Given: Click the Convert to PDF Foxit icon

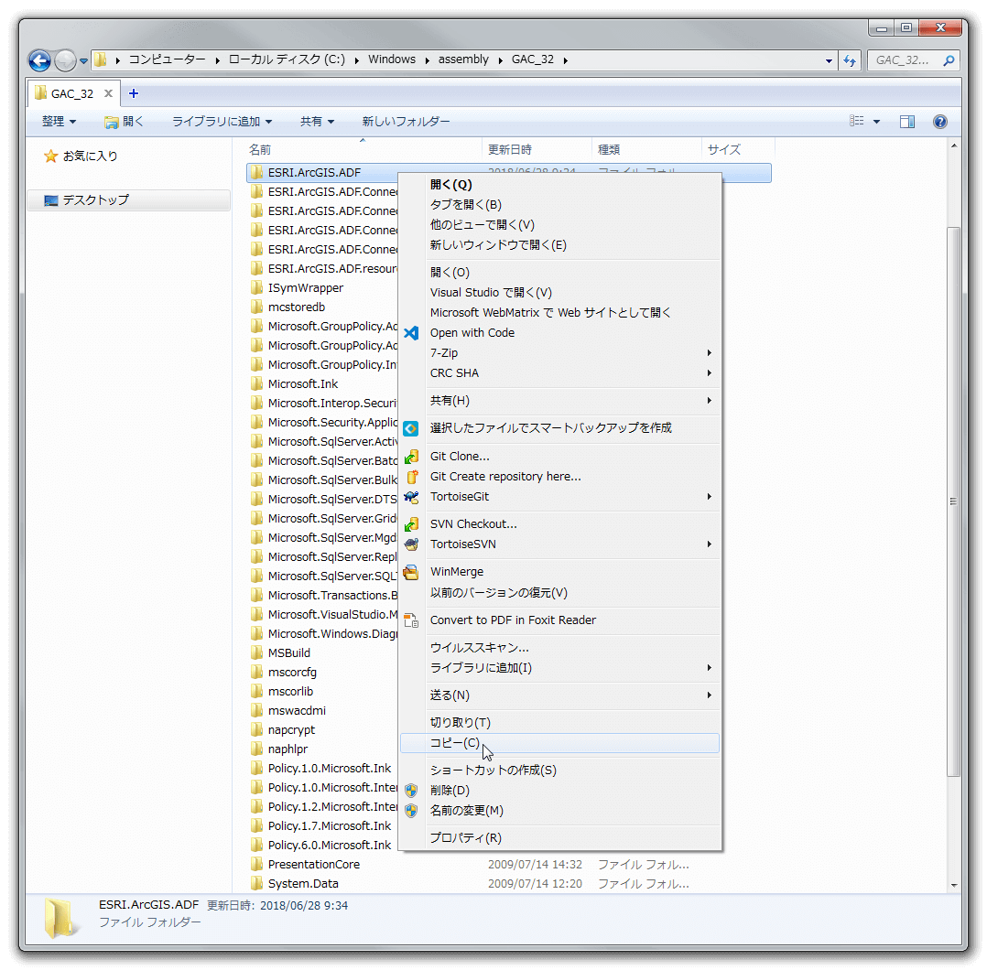Looking at the screenshot, I should (x=411, y=618).
